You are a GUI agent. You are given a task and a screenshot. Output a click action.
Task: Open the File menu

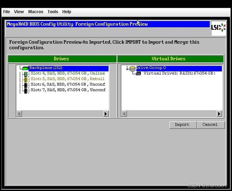click(6, 12)
